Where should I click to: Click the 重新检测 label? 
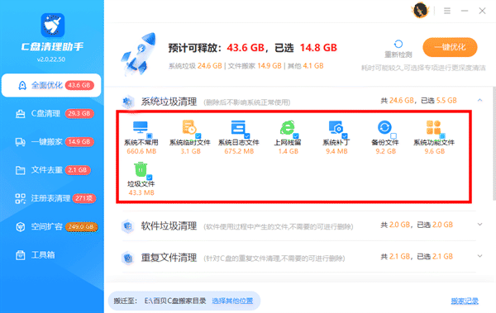point(398,55)
